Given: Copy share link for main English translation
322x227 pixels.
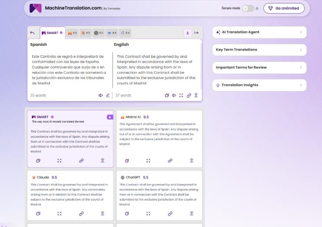Looking at the screenshot, I should (189, 95).
